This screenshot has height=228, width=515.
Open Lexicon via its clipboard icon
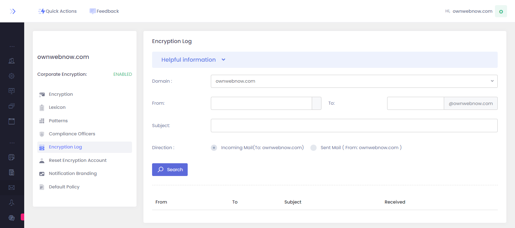[42, 107]
